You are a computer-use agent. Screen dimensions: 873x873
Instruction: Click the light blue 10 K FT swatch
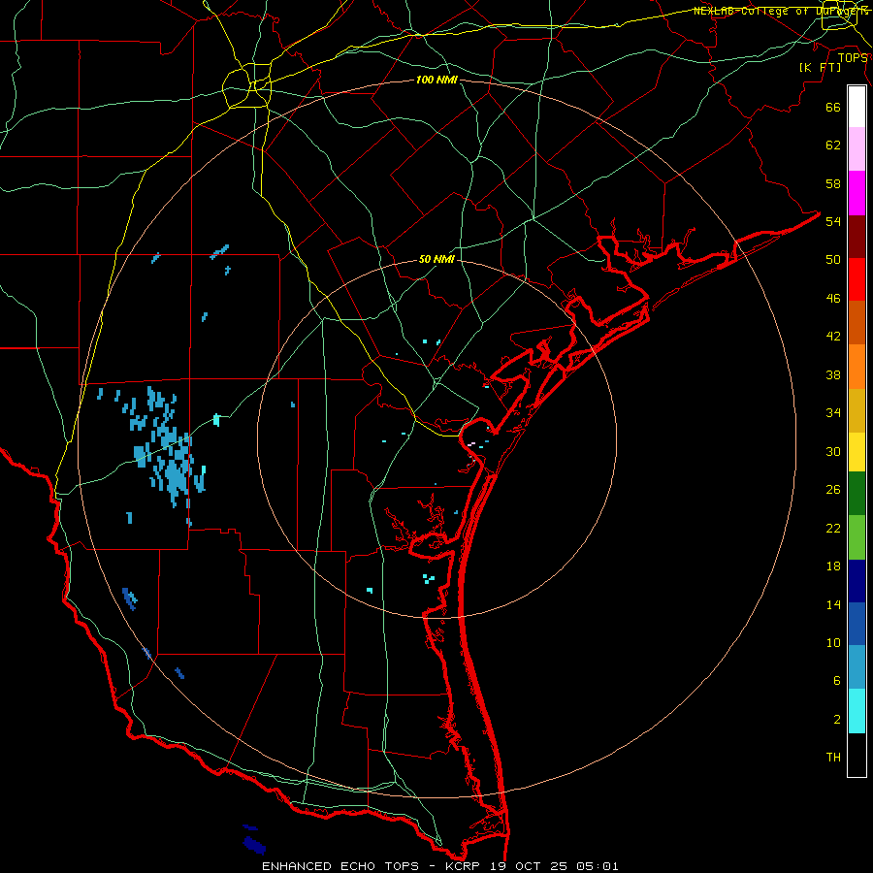coord(857,667)
